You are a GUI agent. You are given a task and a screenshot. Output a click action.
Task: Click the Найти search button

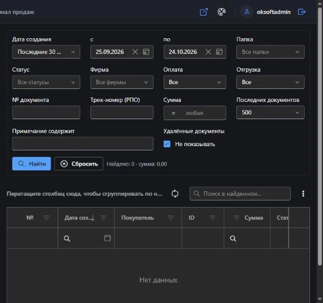click(x=32, y=164)
